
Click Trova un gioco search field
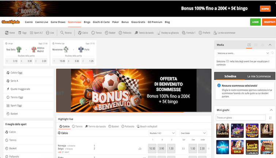241,118
